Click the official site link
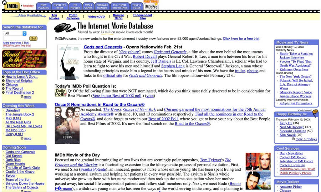The width and height of the screenshot is (321, 192). click(x=113, y=76)
